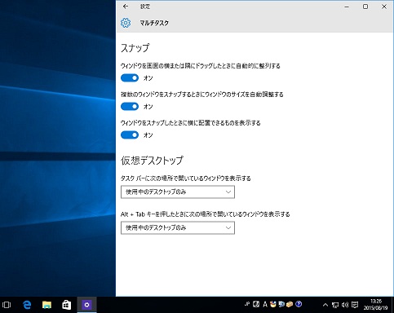Image resolution: width=394 pixels, height=313 pixels.
Task: Open the Store from the taskbar
Action: pyautogui.click(x=67, y=305)
